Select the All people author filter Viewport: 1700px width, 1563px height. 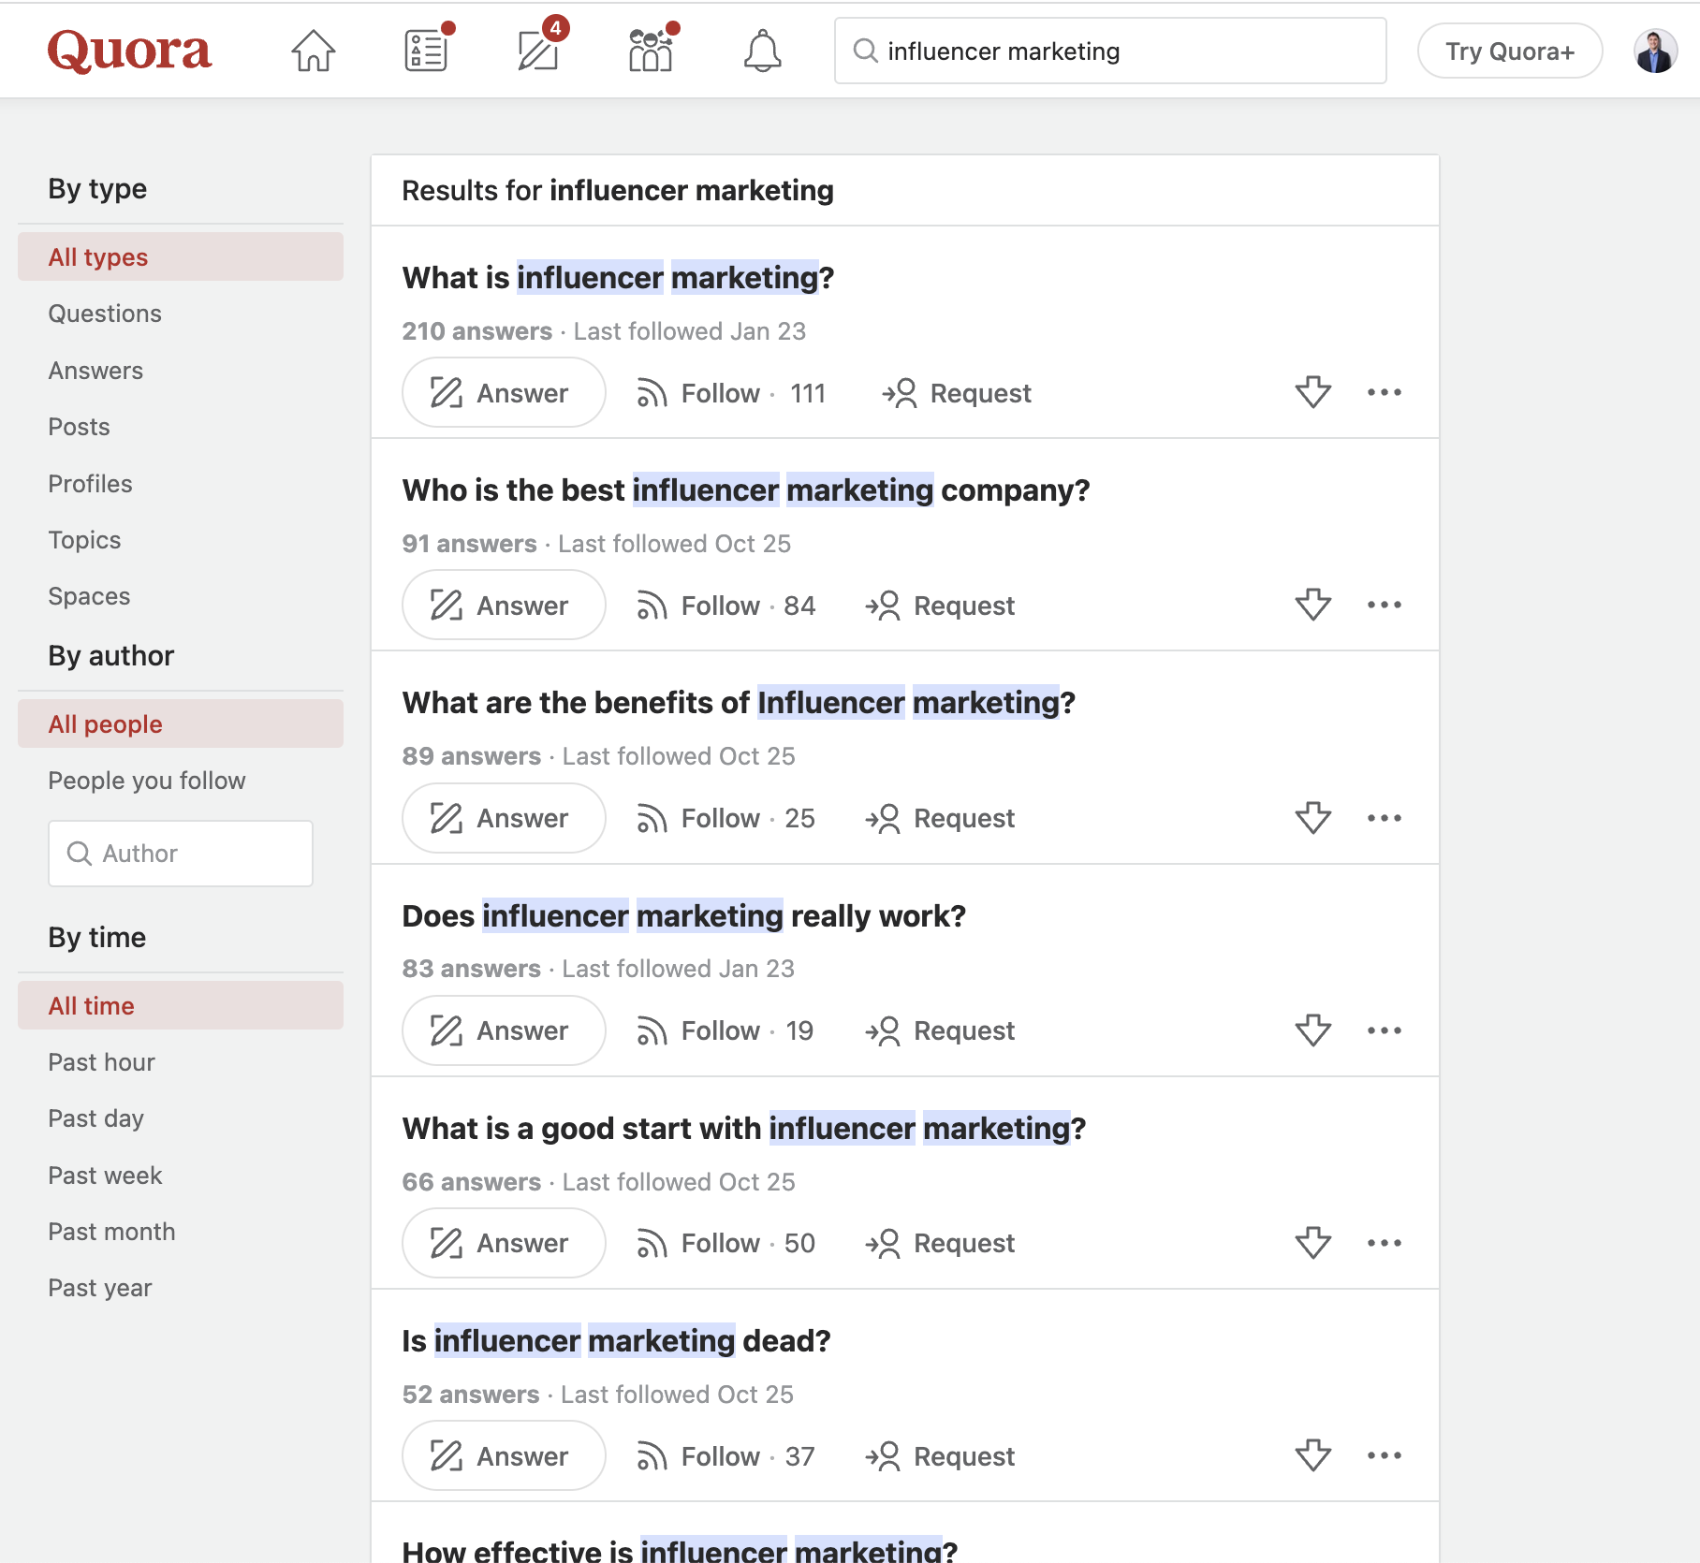[181, 723]
